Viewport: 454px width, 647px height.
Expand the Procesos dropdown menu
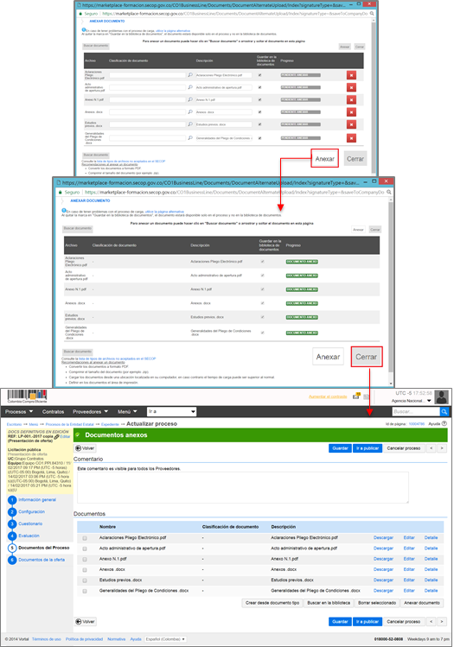point(19,411)
